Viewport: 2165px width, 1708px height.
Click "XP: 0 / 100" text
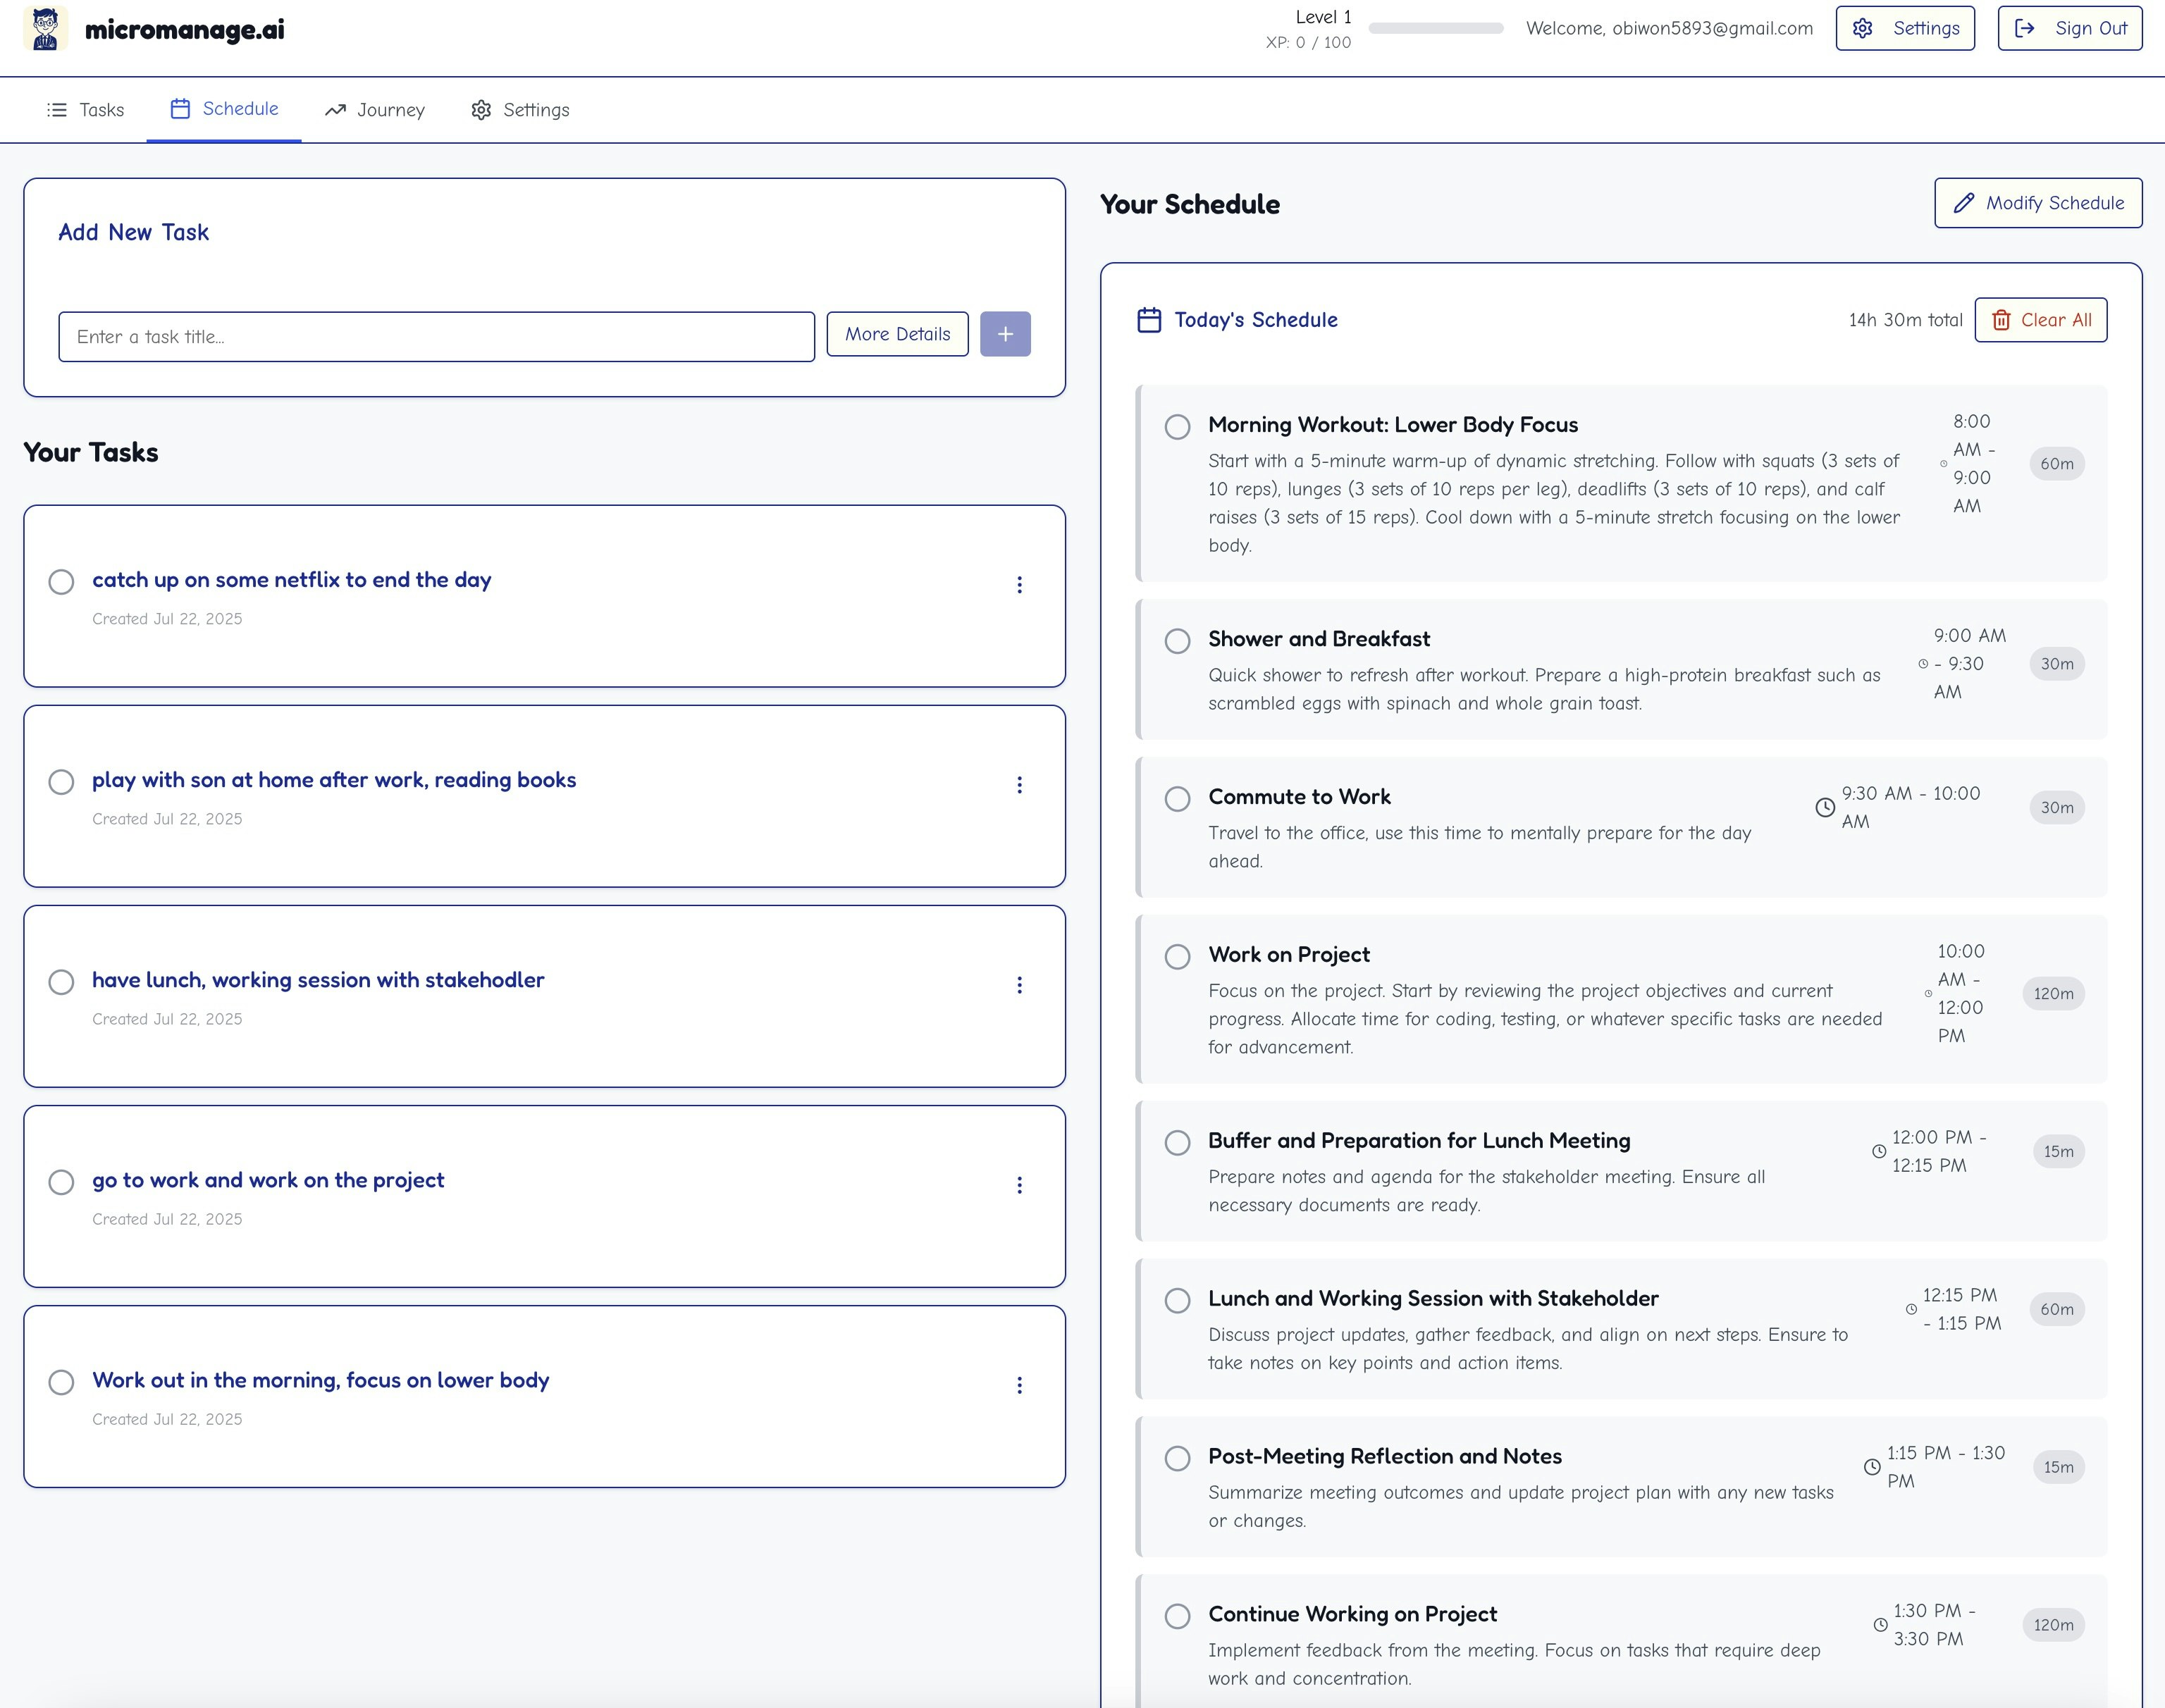click(1308, 43)
